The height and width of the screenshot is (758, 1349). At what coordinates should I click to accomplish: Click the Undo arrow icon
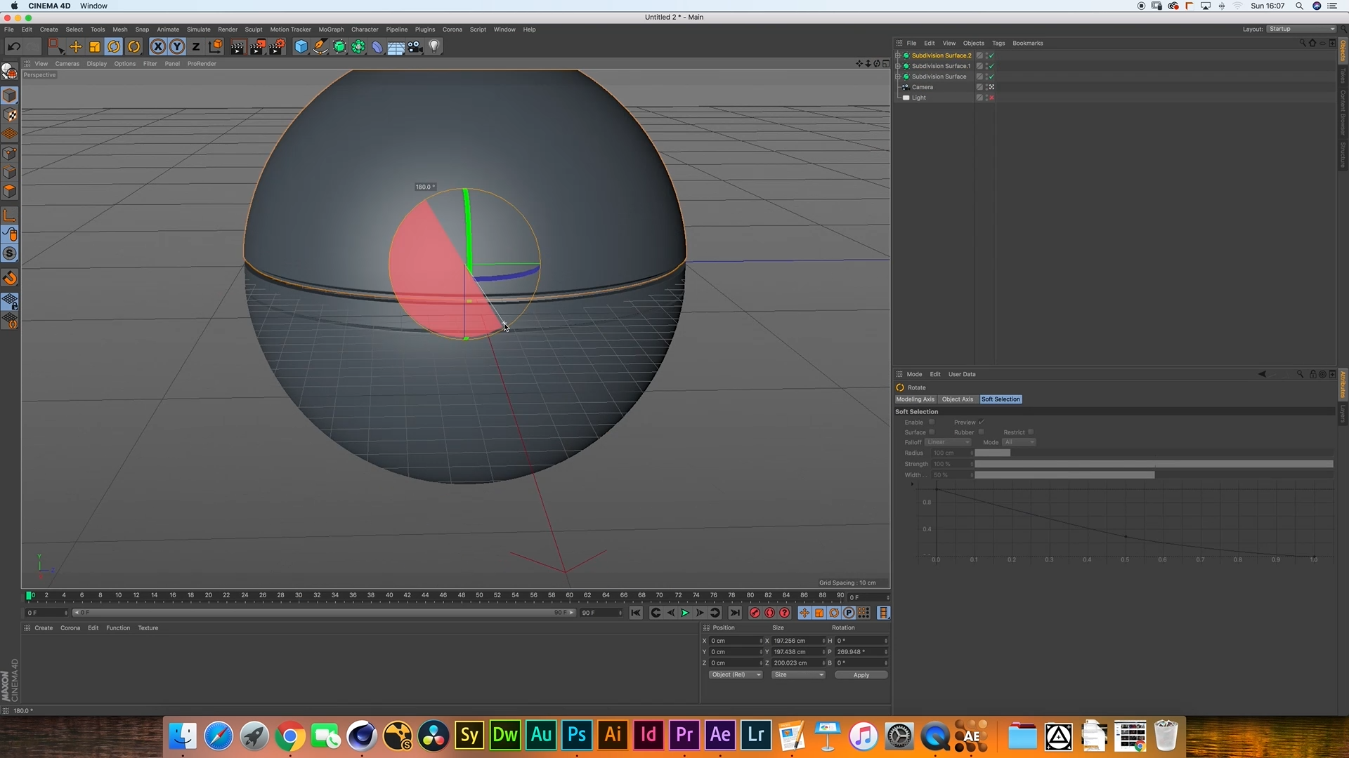tap(13, 46)
